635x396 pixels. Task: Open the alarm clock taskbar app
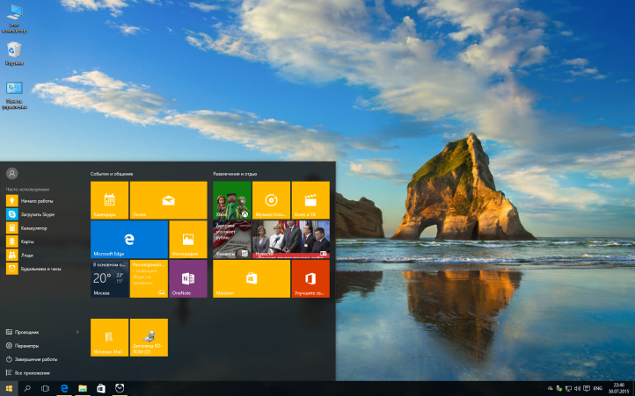coord(120,389)
